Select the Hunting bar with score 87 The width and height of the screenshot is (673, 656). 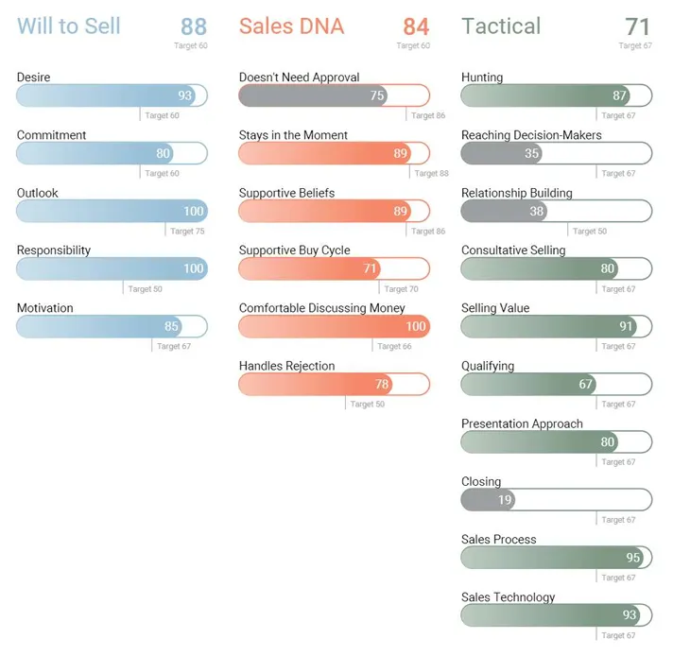pyautogui.click(x=556, y=95)
